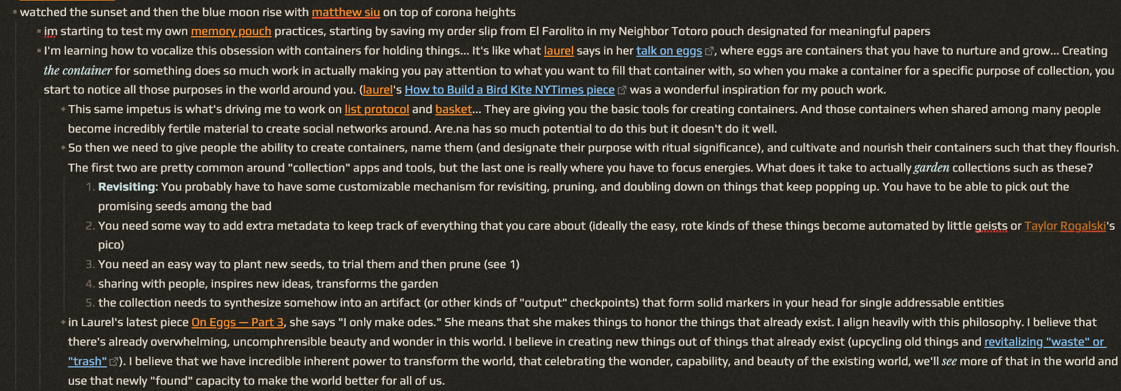The height and width of the screenshot is (391, 1121).
Task: Open the "talk on eggs" hyperlink
Action: point(668,51)
